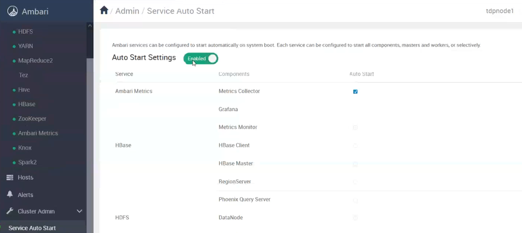The width and height of the screenshot is (522, 233).
Task: Open the YARN service page
Action: [25, 46]
